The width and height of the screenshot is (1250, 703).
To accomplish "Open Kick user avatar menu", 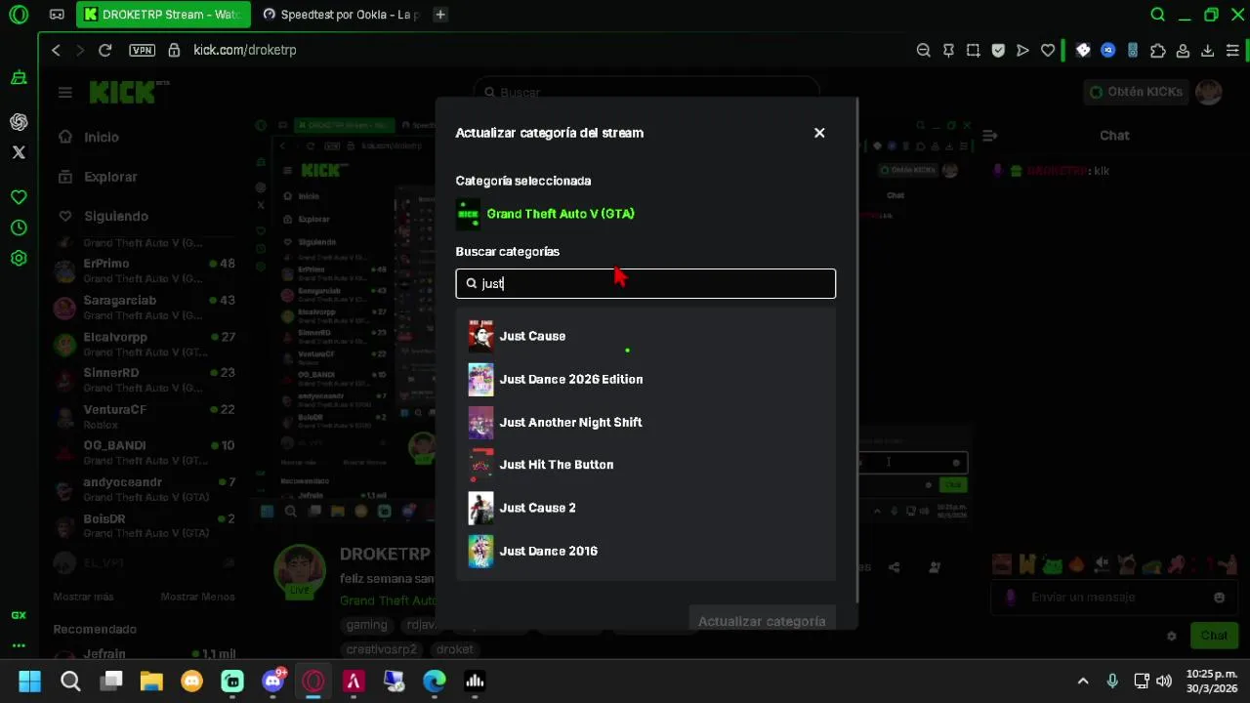I will [x=1209, y=92].
